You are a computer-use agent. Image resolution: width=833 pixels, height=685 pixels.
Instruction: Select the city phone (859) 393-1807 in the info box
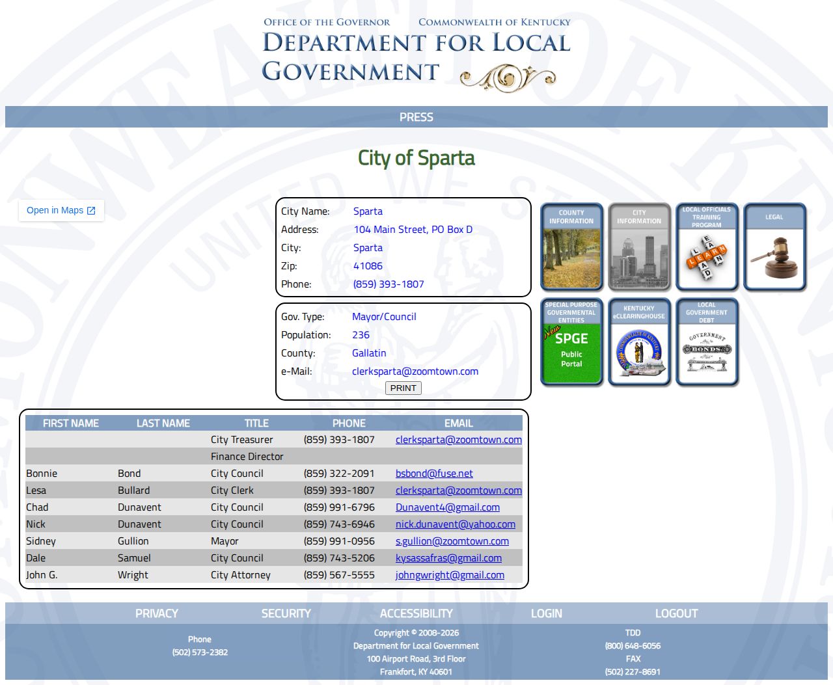point(389,284)
